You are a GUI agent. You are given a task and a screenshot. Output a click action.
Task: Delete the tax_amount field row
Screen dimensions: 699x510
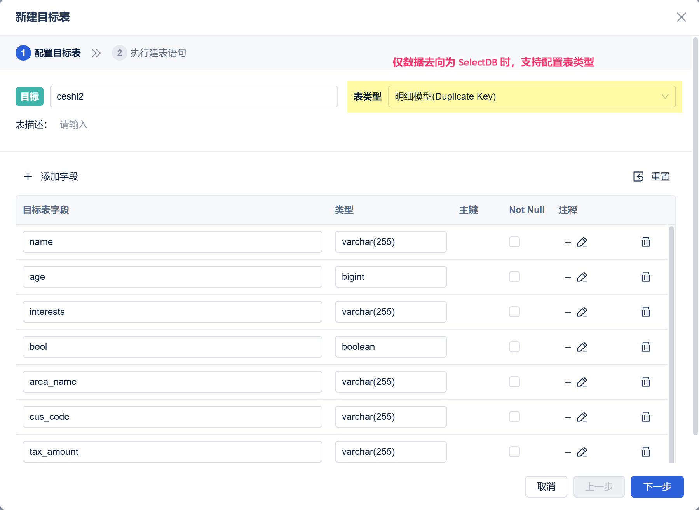point(646,452)
